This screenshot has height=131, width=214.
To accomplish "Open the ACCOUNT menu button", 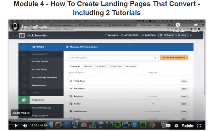I will (x=167, y=35).
